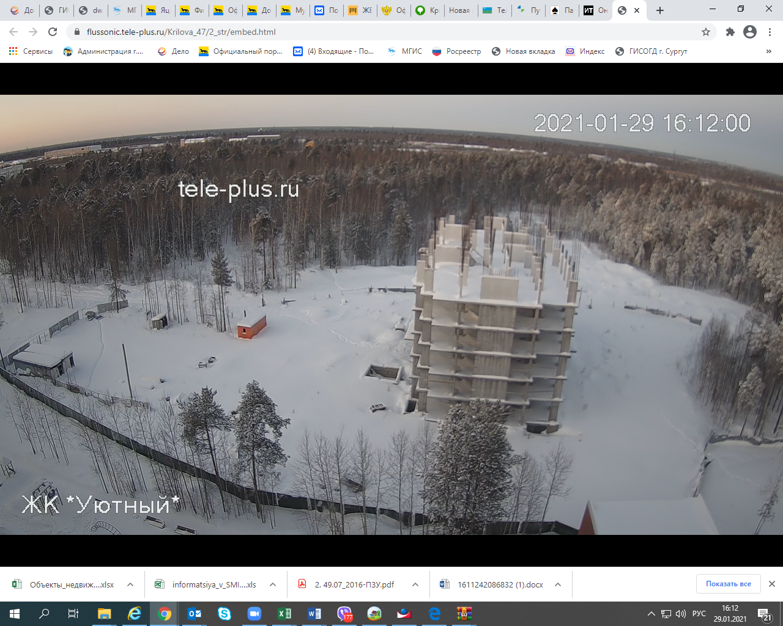Show hidden bookmarks with the overflow chevron
This screenshot has width=783, height=626.
768,51
